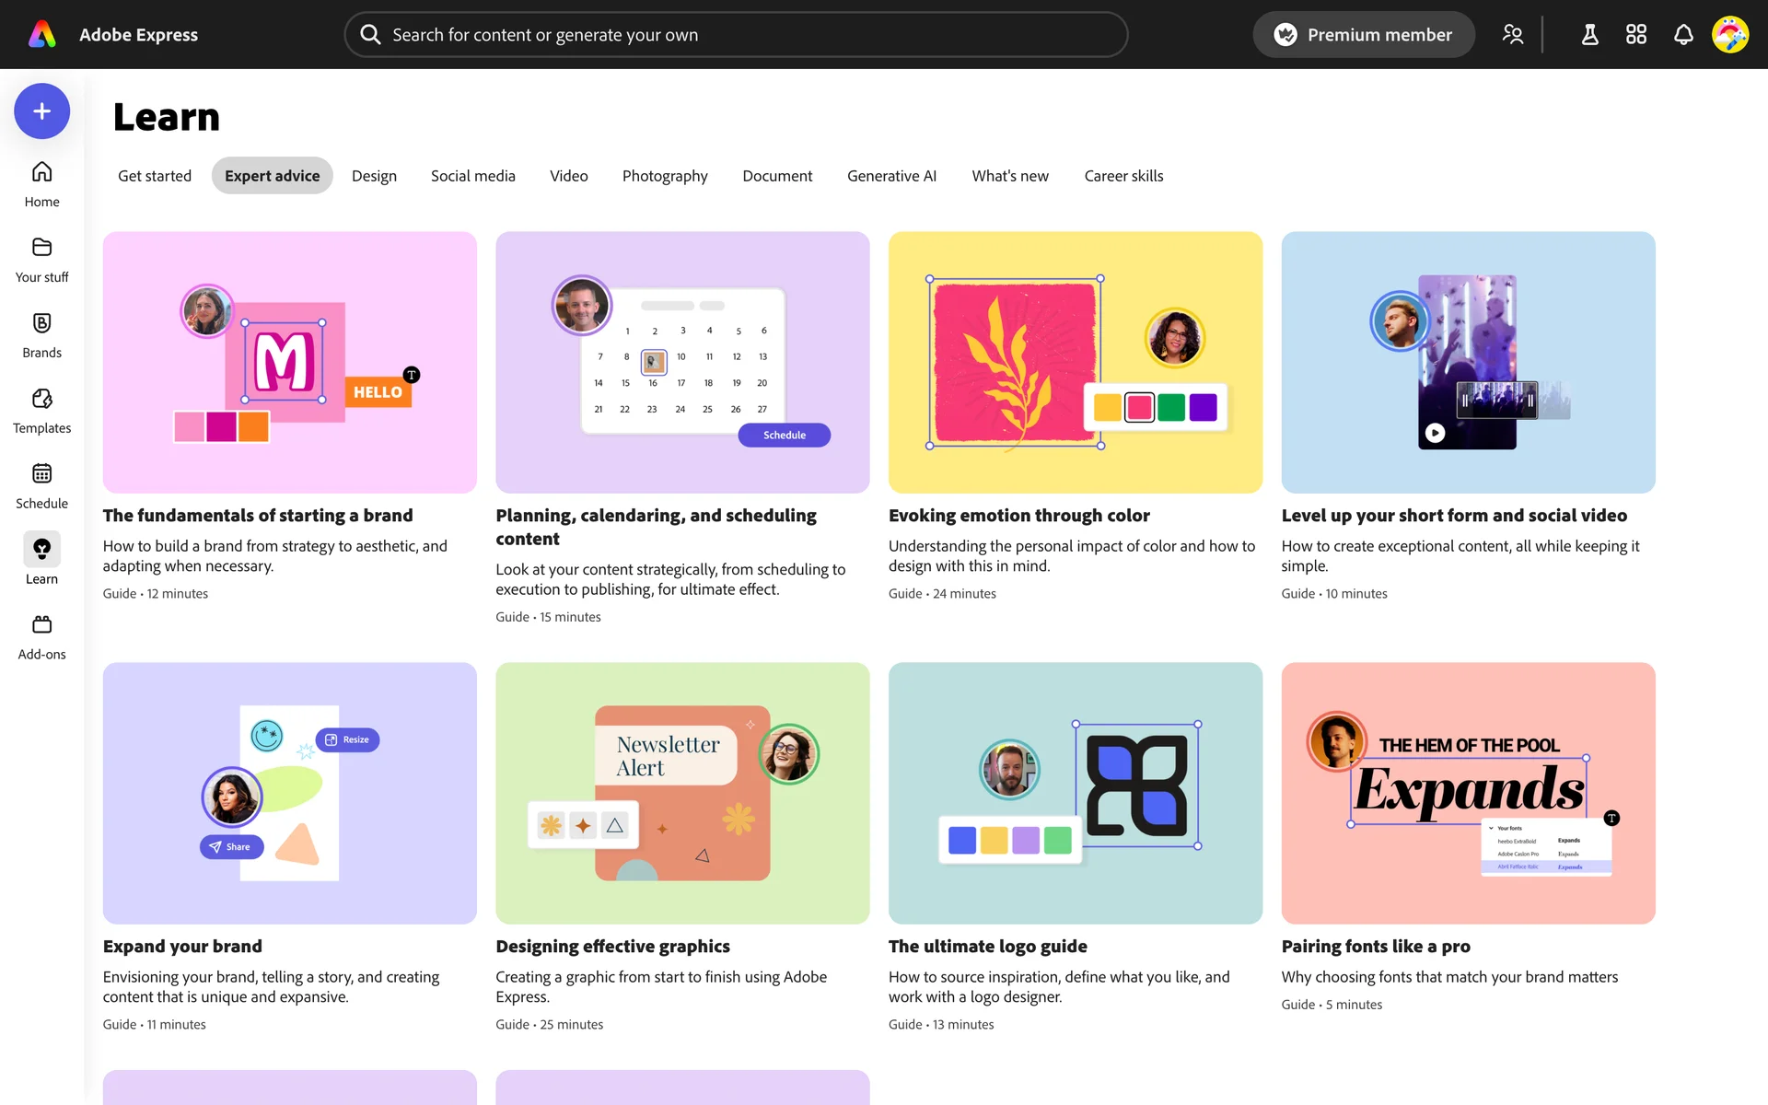Open the Brands sidebar icon
This screenshot has height=1105, width=1768.
[x=41, y=324]
